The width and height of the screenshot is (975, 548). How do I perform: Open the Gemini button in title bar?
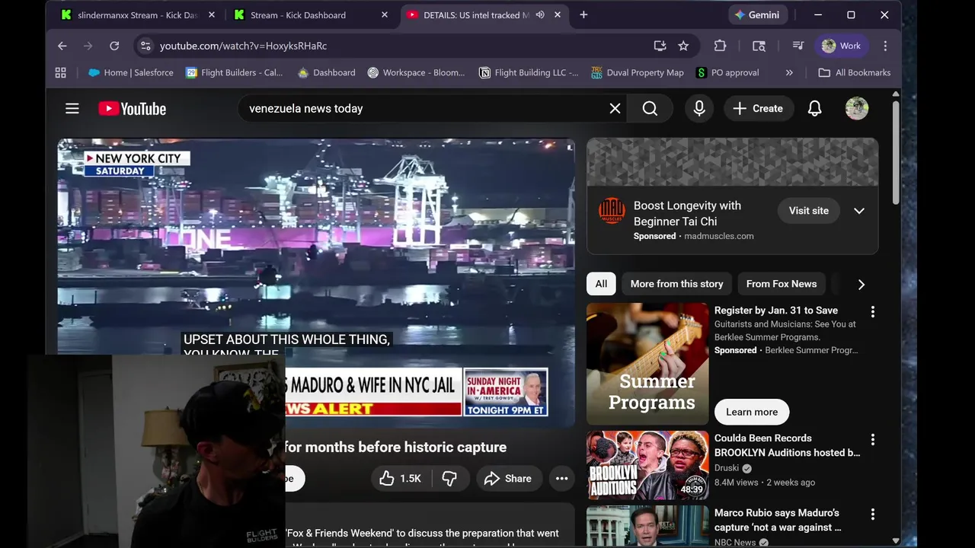757,14
